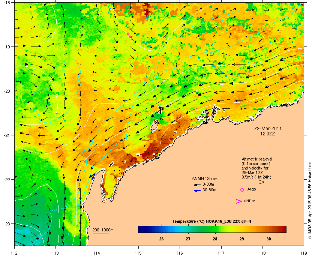Click the colorbar tick label 29
Screen dimensions: 315x255
pos(241,239)
